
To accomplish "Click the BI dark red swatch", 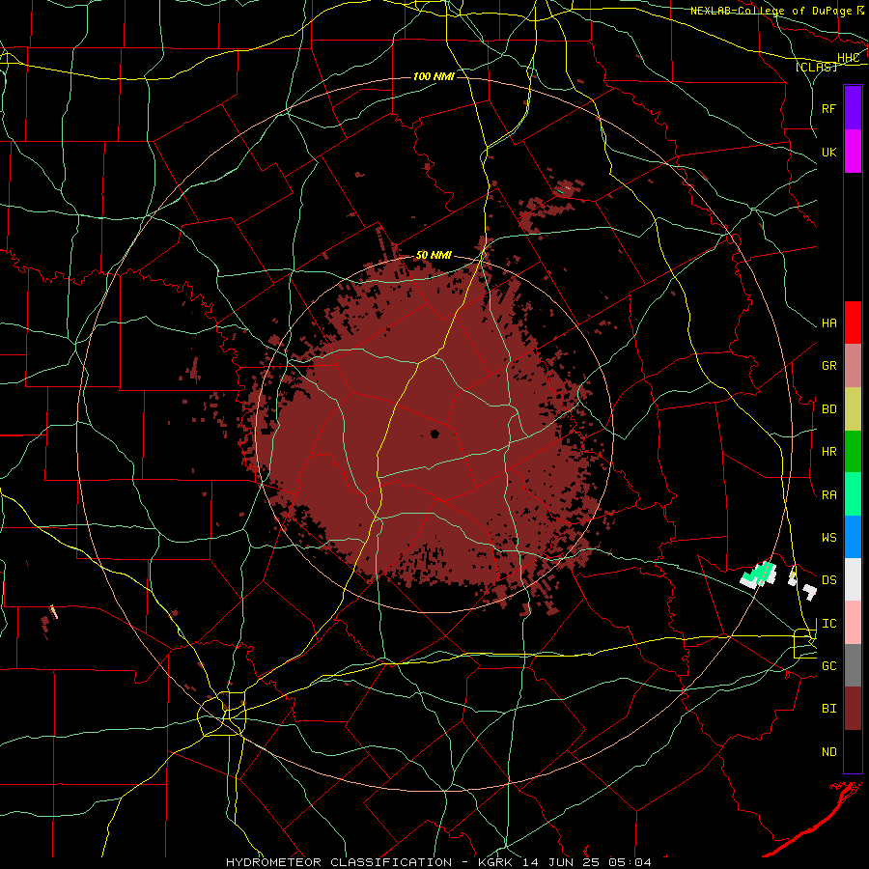I will coord(853,709).
